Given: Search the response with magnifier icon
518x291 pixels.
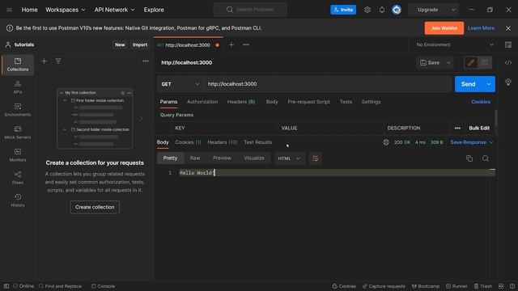Looking at the screenshot, I should (486, 158).
